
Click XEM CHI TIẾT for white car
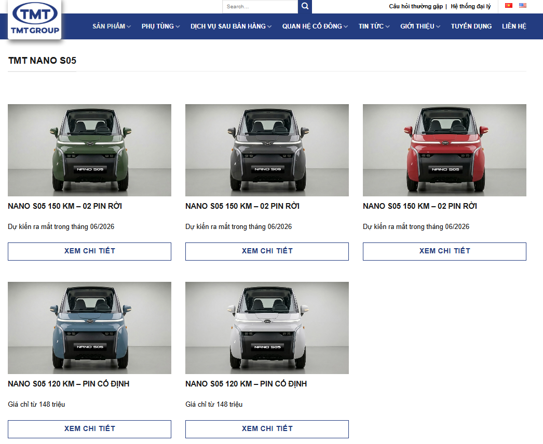tap(267, 429)
